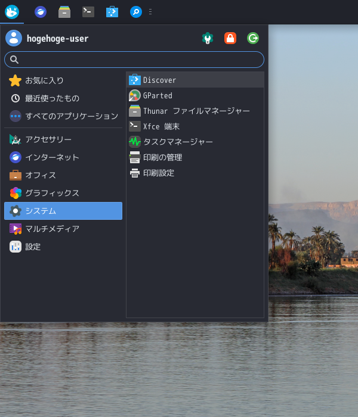This screenshot has height=417, width=358.
Task: Launch Xfce 端末 terminal entry
Action: (195, 126)
